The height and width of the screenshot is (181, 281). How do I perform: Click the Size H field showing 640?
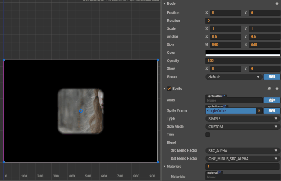coord(265,45)
